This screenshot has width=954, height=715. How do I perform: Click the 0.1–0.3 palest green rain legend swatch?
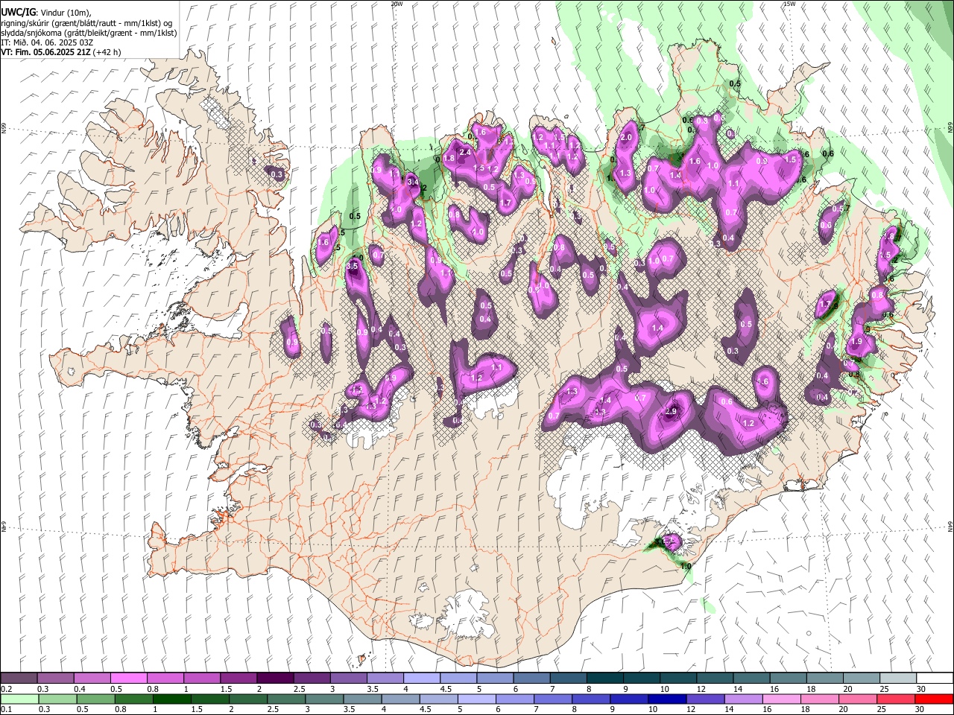(19, 699)
